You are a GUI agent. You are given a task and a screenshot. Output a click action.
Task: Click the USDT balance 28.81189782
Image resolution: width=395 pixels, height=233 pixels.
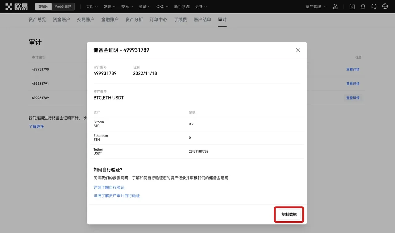click(199, 151)
